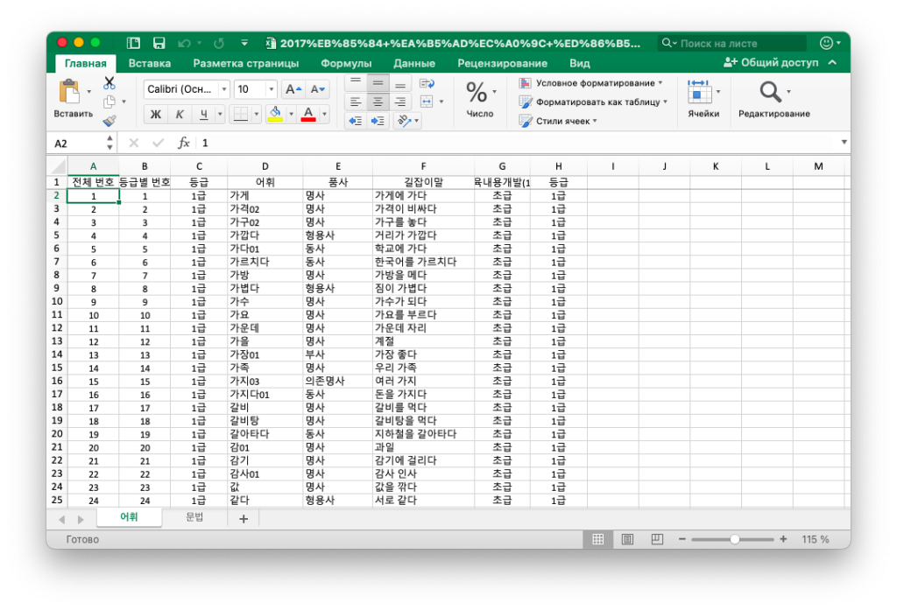Click the Wrap Text icon
This screenshot has width=897, height=610.
(x=427, y=83)
